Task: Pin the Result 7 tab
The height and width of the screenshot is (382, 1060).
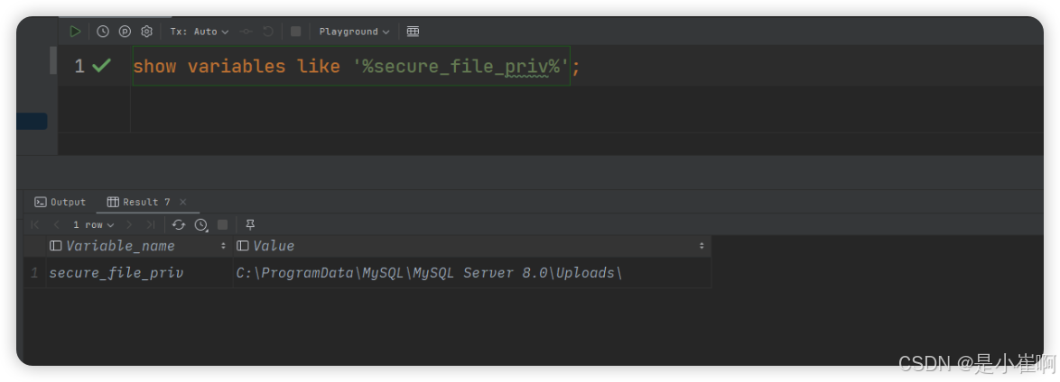Action: click(x=250, y=224)
